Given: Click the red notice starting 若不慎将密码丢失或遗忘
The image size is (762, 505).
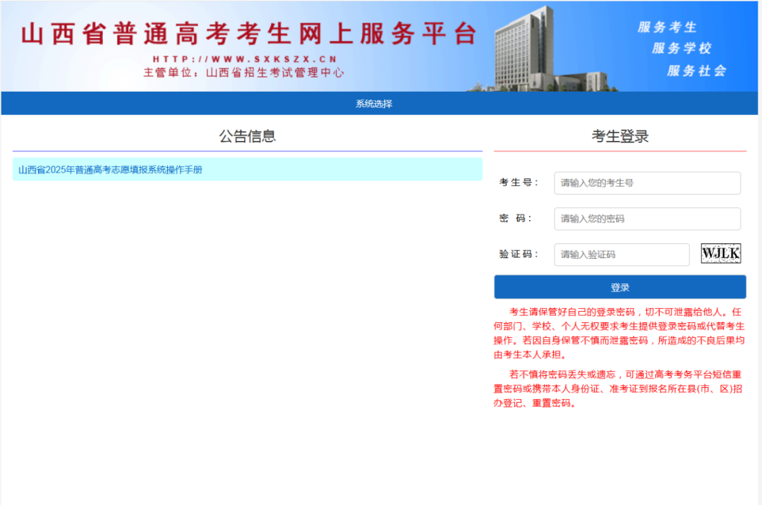Looking at the screenshot, I should coord(618,389).
